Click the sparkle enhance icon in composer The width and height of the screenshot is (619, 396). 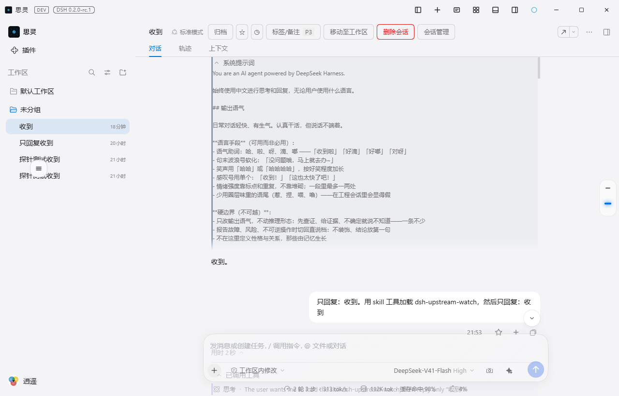point(509,370)
